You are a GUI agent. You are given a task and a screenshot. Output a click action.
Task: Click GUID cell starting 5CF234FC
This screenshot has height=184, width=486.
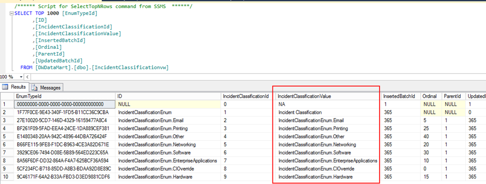tap(65, 169)
